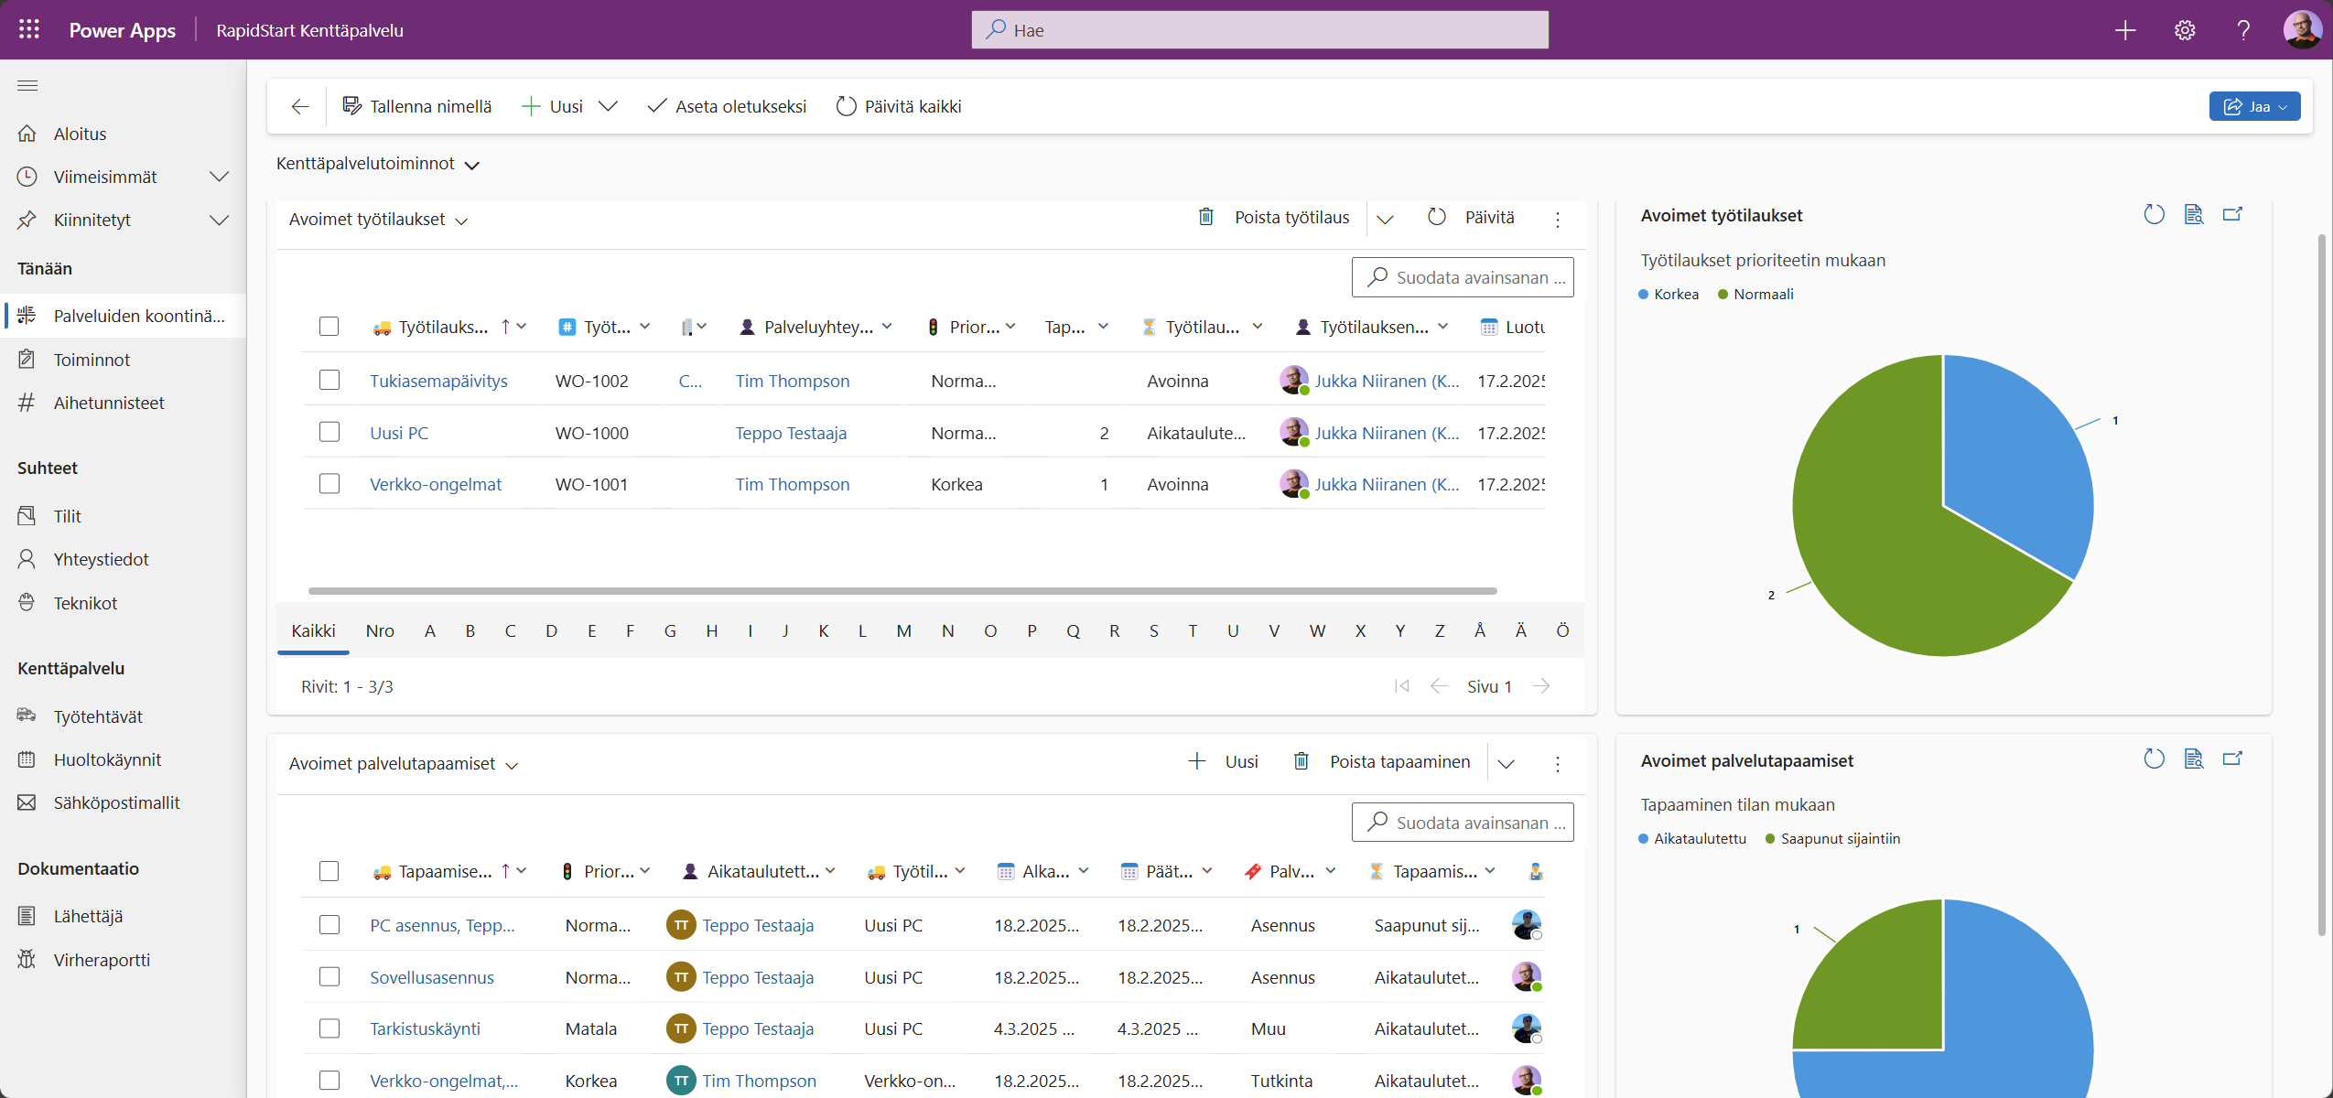Expand the työtilaukset pie chart to full screen

click(x=2231, y=213)
